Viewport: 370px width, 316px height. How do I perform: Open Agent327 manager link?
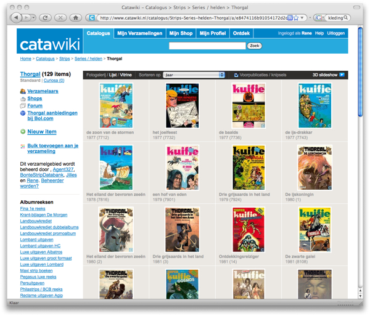(x=63, y=169)
